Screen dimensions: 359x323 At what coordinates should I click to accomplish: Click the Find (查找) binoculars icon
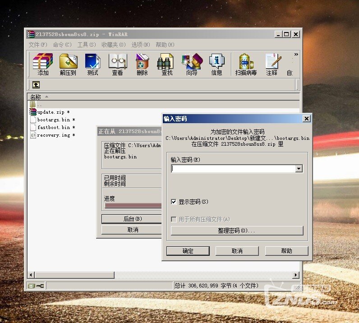(x=167, y=64)
